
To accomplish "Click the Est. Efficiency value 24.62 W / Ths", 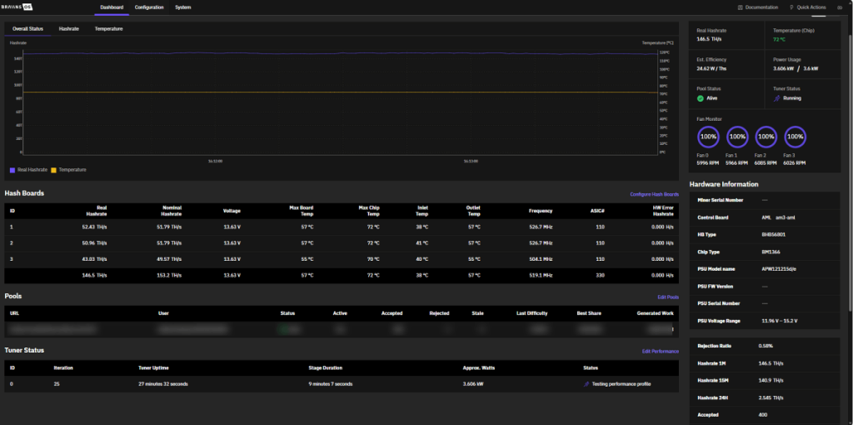I will (x=711, y=68).
